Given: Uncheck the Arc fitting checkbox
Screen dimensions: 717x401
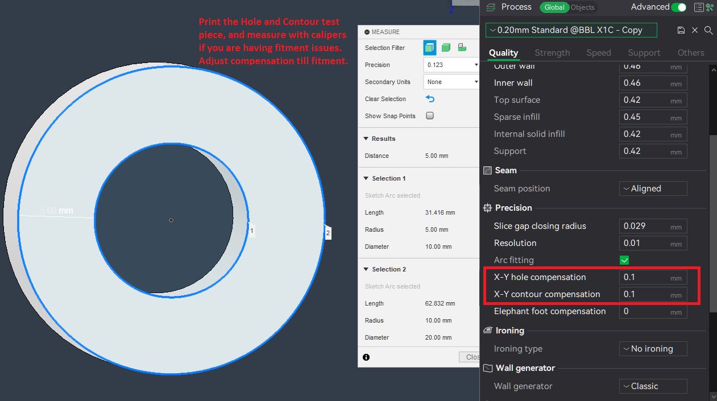Looking at the screenshot, I should (624, 260).
